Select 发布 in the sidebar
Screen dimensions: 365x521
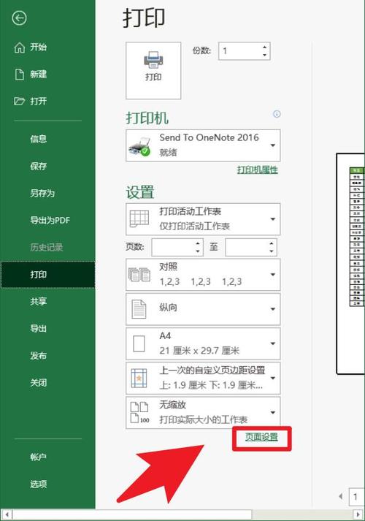click(38, 356)
